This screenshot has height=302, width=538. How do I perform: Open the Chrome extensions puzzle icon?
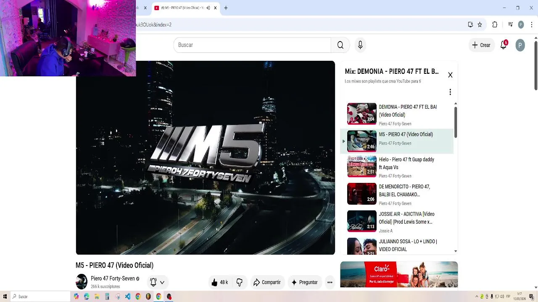tap(495, 25)
